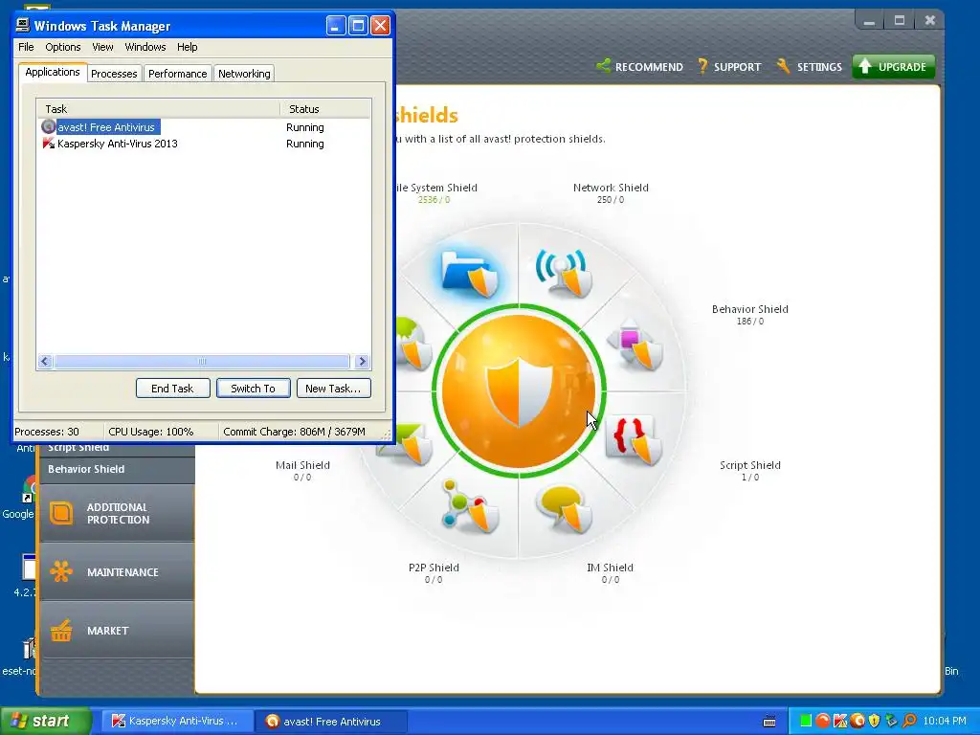Click the orange magnifier tray icon
The image size is (980, 735).
coord(909,721)
